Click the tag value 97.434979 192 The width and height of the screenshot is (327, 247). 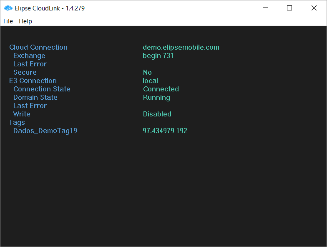[x=165, y=131]
